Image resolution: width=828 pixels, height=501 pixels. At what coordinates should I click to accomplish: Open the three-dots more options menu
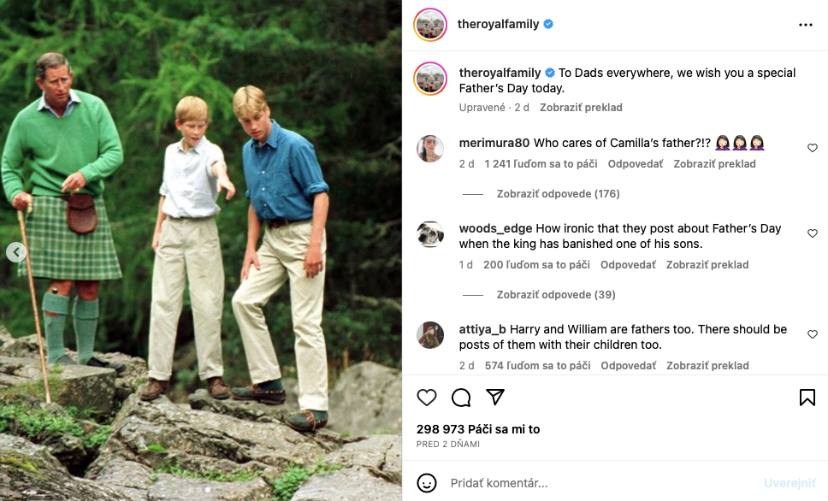(x=806, y=25)
